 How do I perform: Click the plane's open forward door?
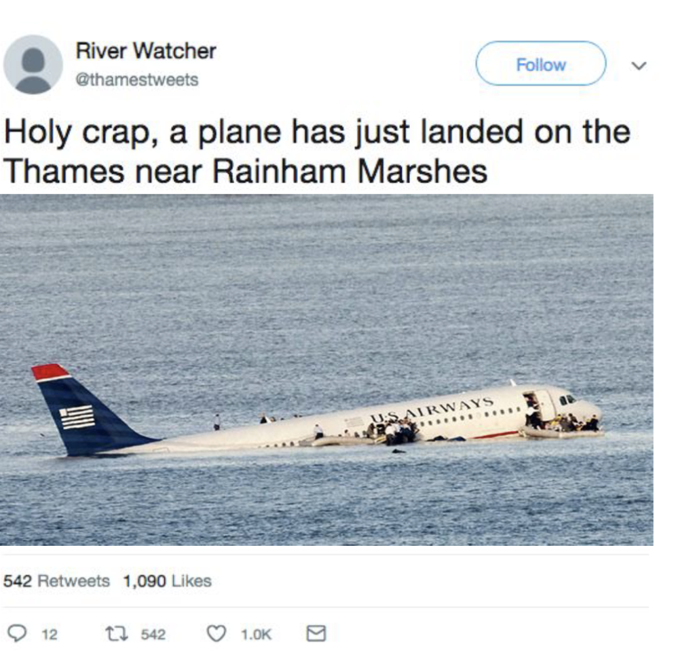(532, 409)
